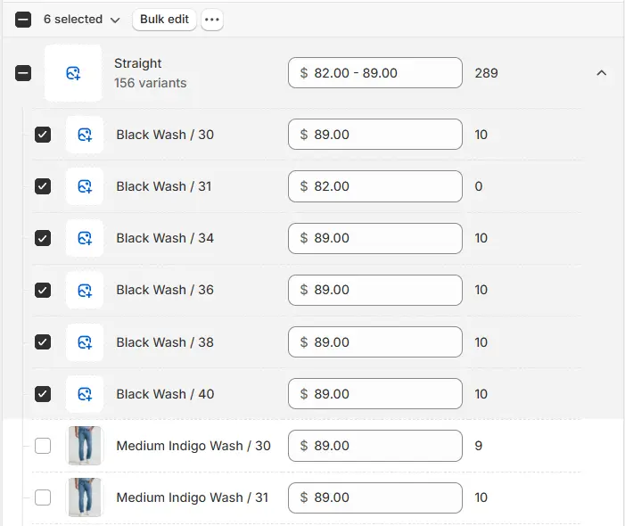Screen dimensions: 625x526
Task: Click total inventory count 289
Action: 486,73
